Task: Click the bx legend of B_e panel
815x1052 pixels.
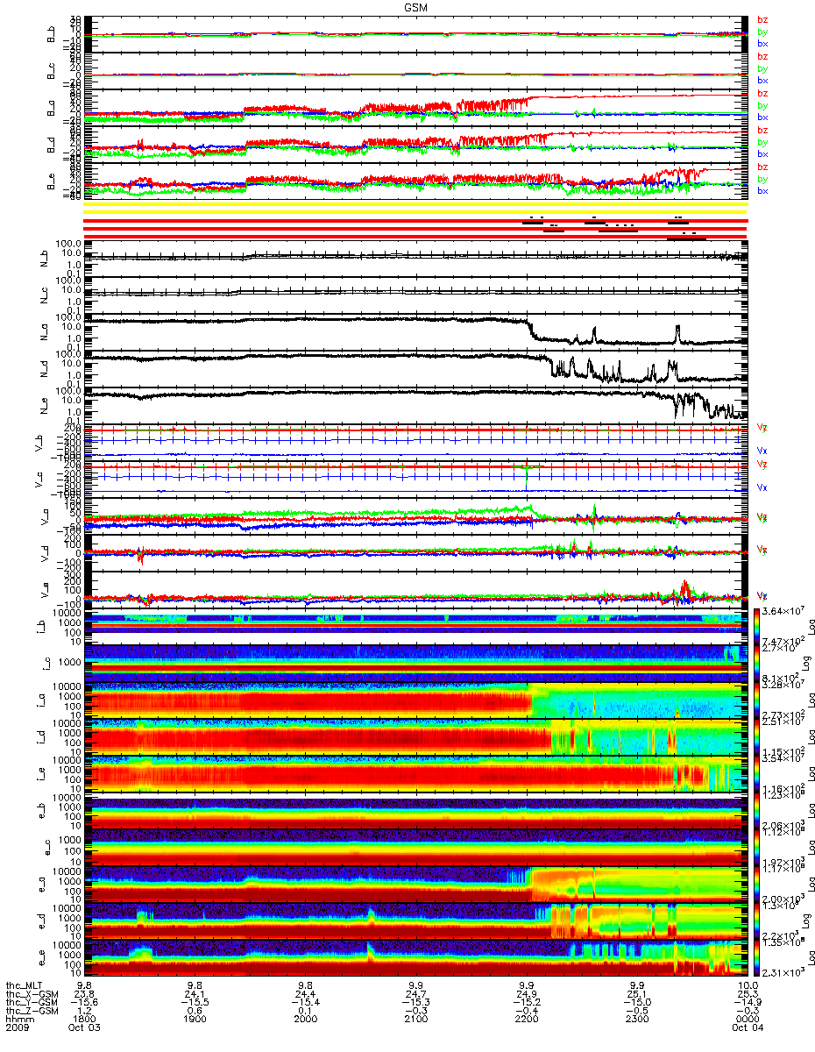Action: 762,191
